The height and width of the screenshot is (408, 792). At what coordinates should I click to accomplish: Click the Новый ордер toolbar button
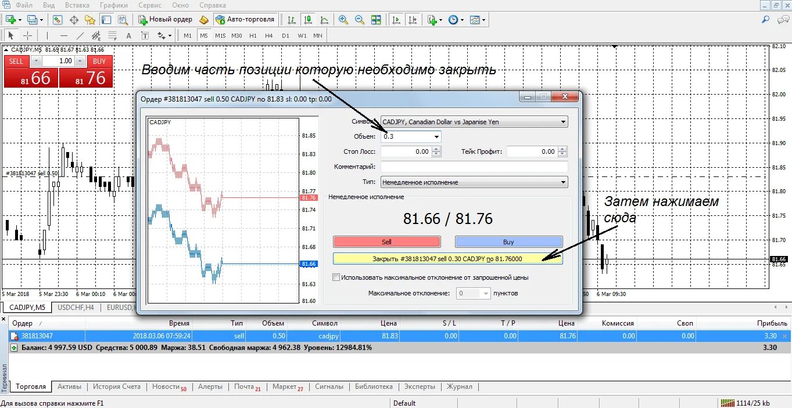pyautogui.click(x=166, y=20)
